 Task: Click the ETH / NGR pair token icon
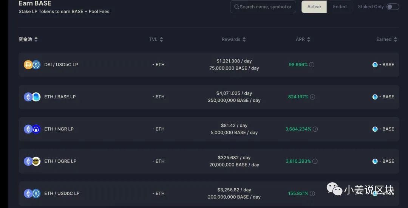[32, 129]
